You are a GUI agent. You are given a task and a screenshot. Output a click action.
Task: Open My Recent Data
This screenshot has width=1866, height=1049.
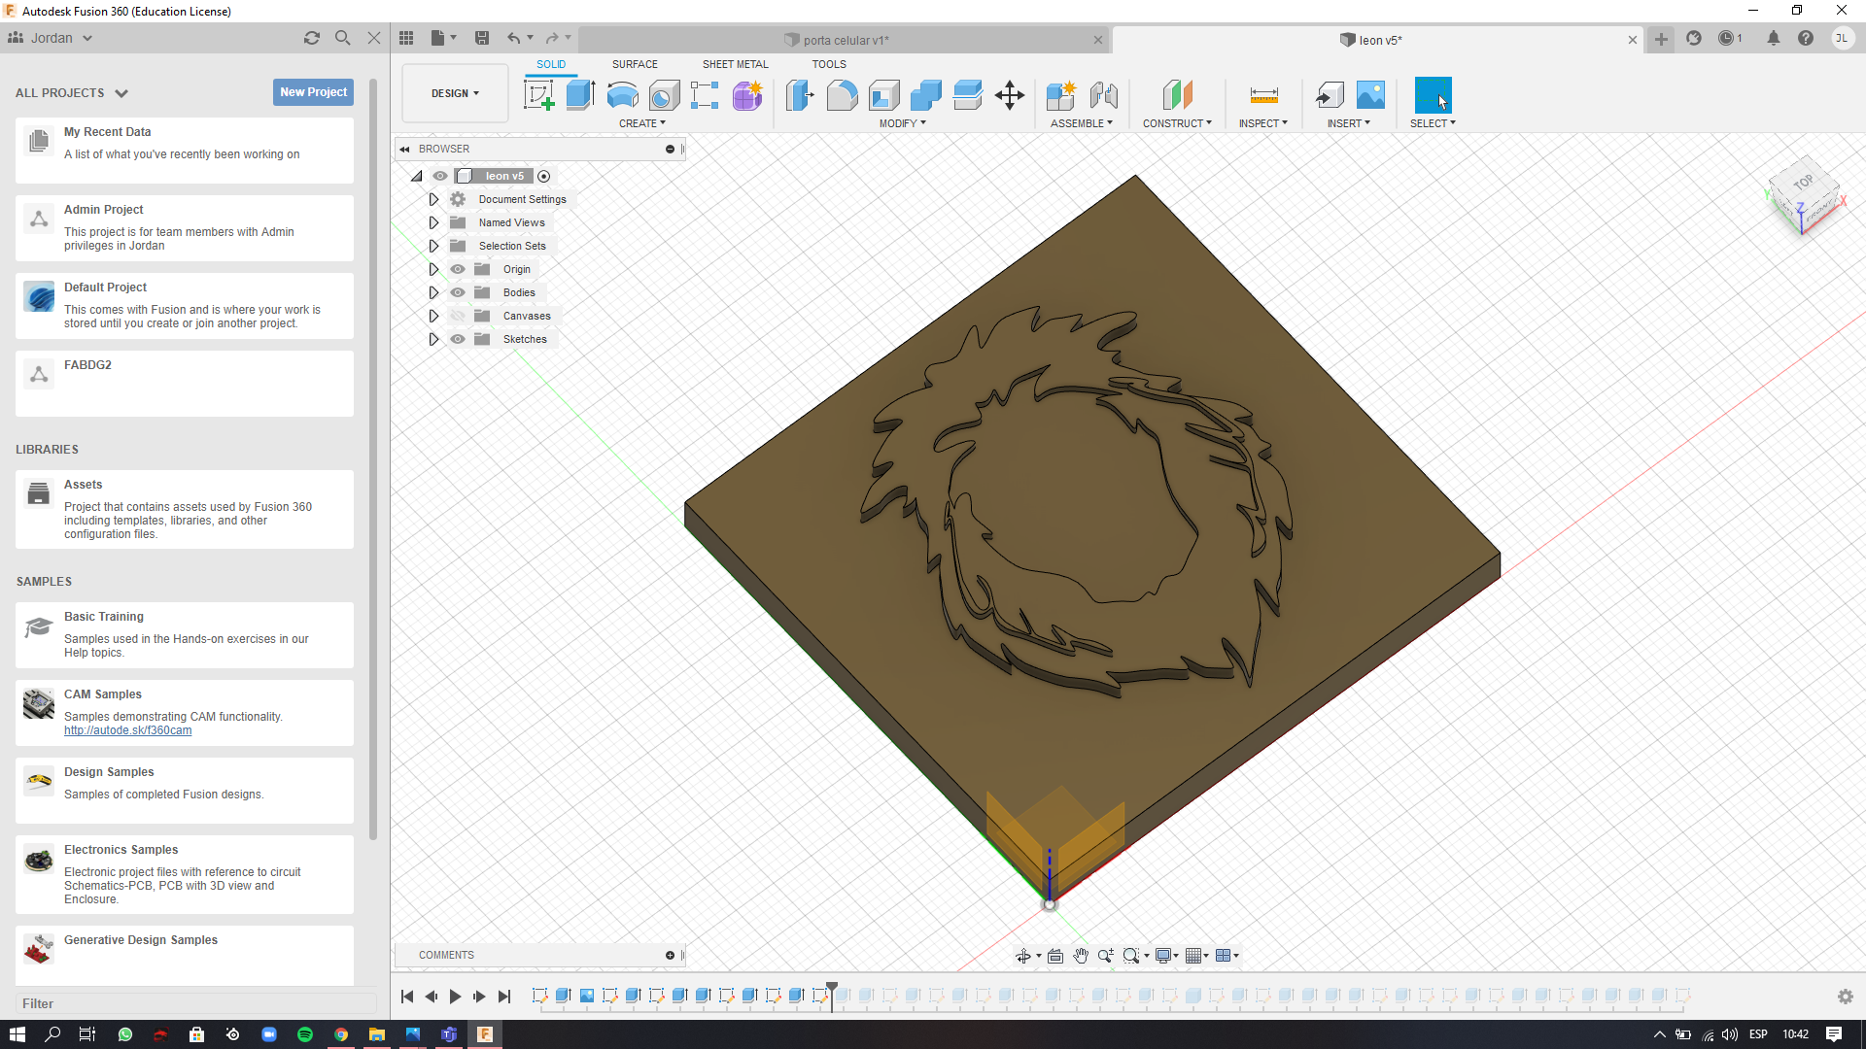click(185, 150)
